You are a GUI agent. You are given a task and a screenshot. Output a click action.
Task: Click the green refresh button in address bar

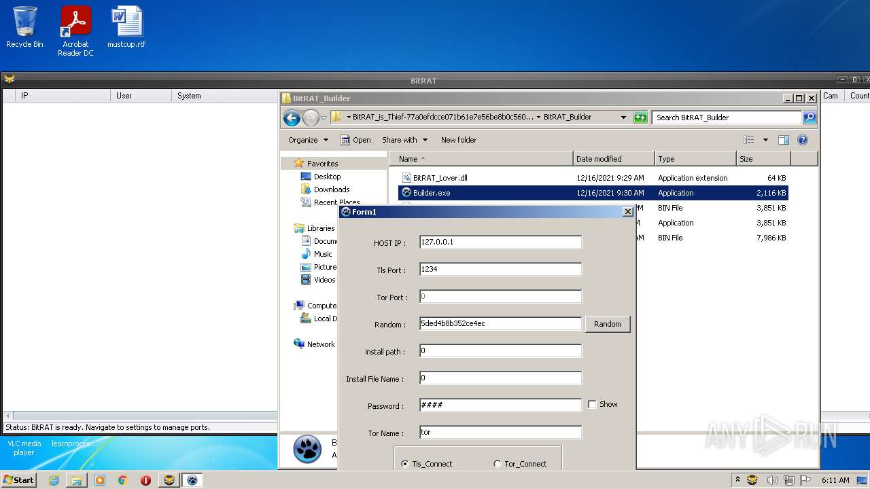click(x=640, y=117)
